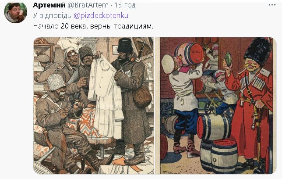Click Артемий's profile avatar picture

(x=16, y=12)
